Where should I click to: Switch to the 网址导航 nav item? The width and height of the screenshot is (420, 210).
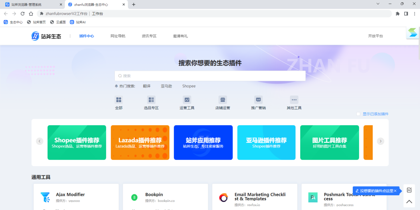tap(117, 36)
